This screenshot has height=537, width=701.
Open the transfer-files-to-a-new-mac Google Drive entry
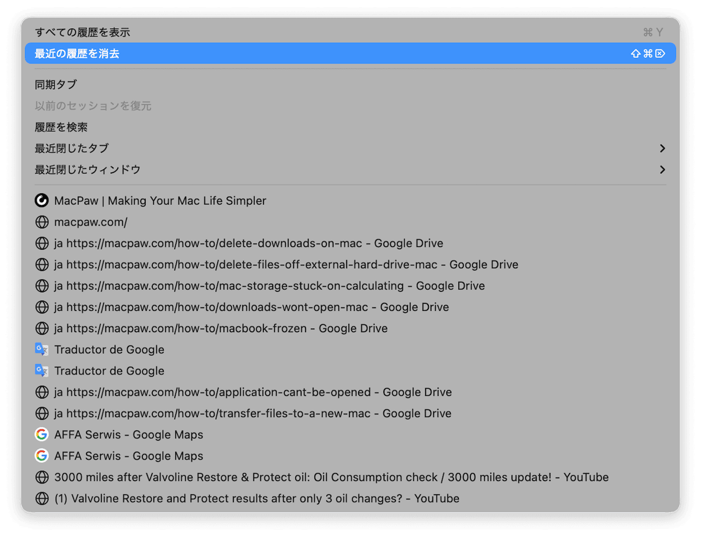(x=350, y=414)
